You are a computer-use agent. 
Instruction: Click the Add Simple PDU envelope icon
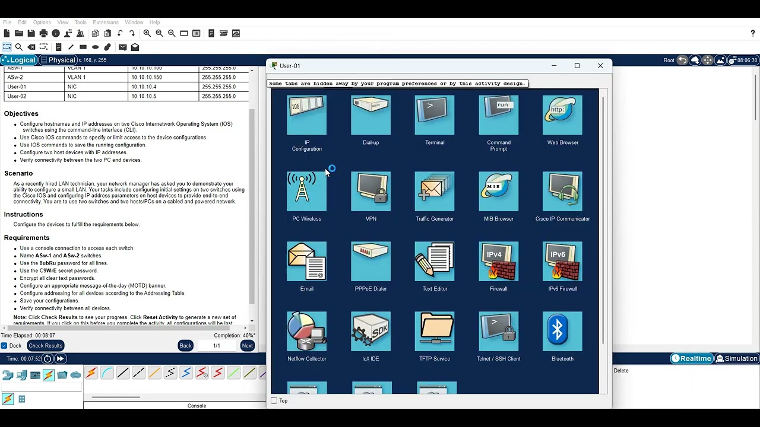[x=122, y=47]
